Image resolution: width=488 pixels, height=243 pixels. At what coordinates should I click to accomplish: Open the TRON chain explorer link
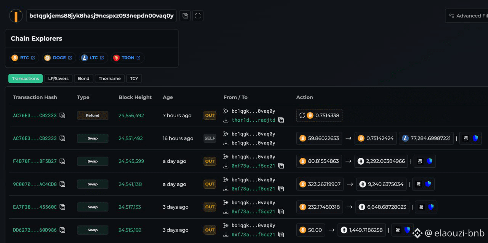click(127, 57)
